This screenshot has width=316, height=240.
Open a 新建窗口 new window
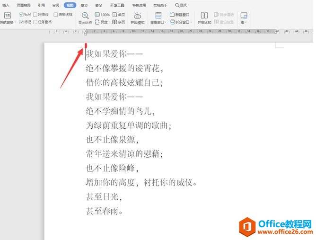pyautogui.click(x=179, y=15)
